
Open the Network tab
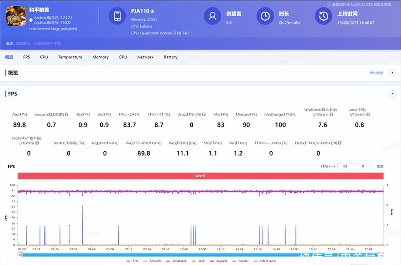[145, 57]
